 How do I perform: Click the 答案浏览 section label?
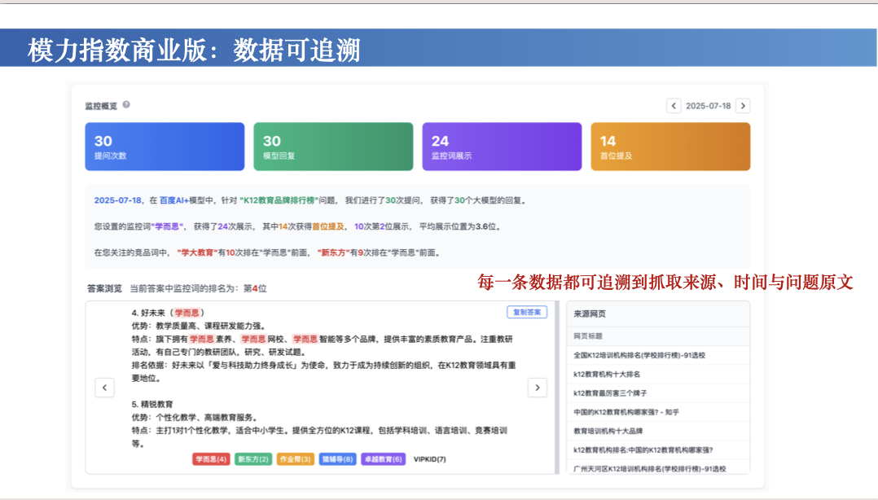pos(104,288)
